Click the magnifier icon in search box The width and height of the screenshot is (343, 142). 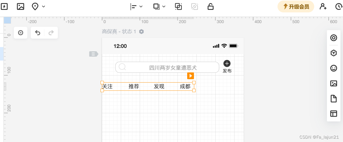tap(122, 67)
